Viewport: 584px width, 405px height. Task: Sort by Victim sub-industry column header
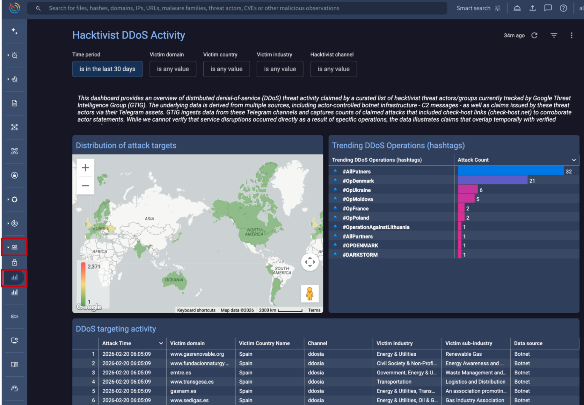pos(469,343)
